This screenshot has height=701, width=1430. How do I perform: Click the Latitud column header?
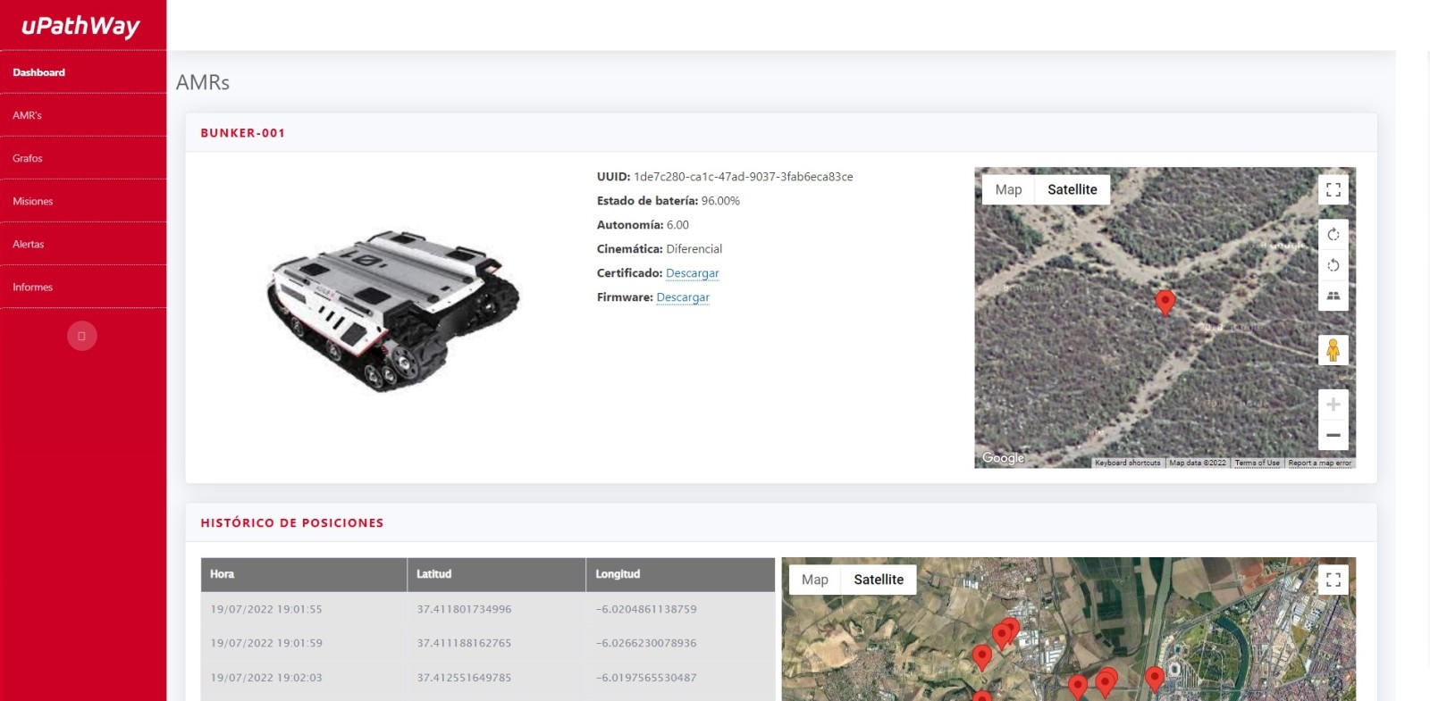tap(434, 574)
